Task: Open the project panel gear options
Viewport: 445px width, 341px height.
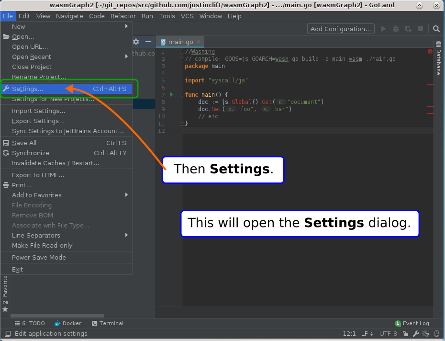Action: coord(136,42)
